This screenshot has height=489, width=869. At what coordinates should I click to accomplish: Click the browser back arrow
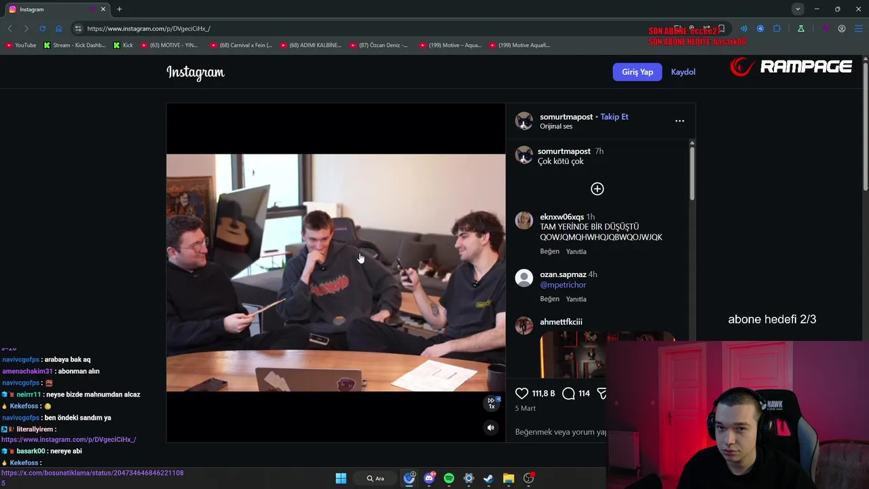[10, 29]
